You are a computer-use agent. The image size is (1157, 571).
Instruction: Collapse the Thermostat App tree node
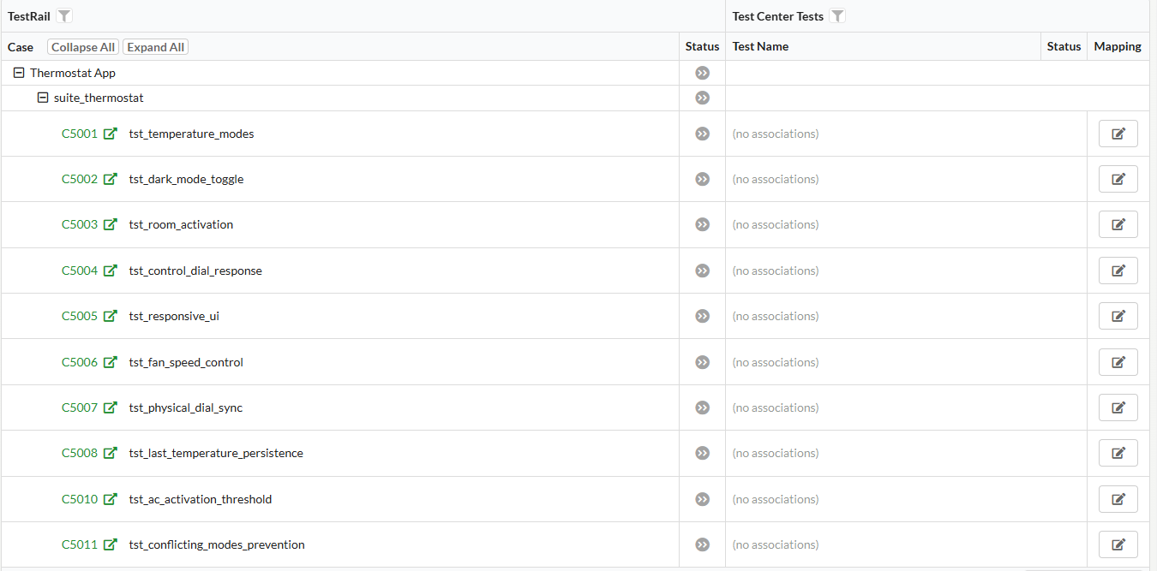tap(19, 73)
